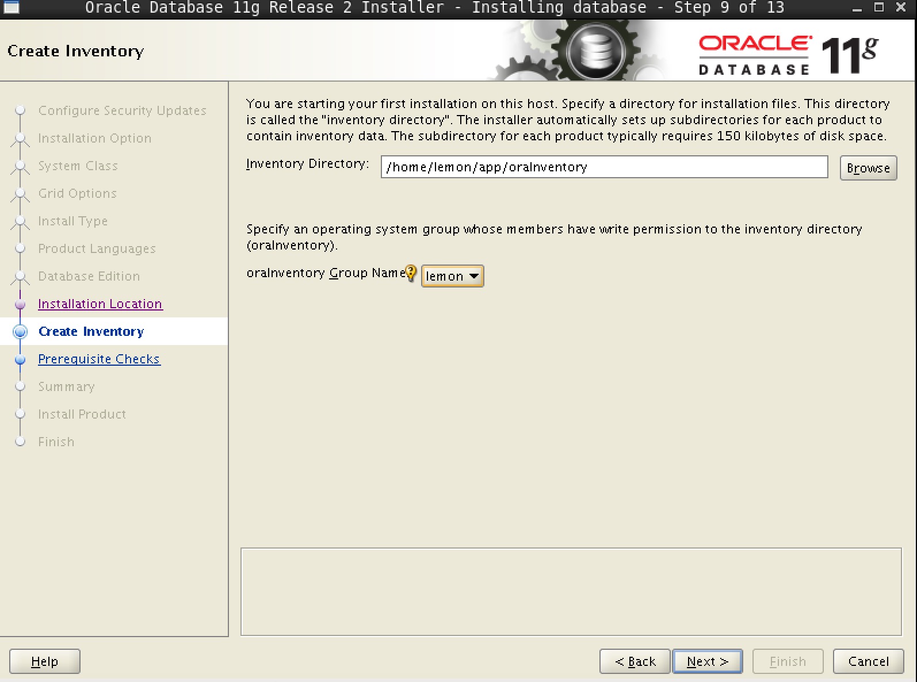
Task: Click Browse to choose inventory directory
Action: 868,168
